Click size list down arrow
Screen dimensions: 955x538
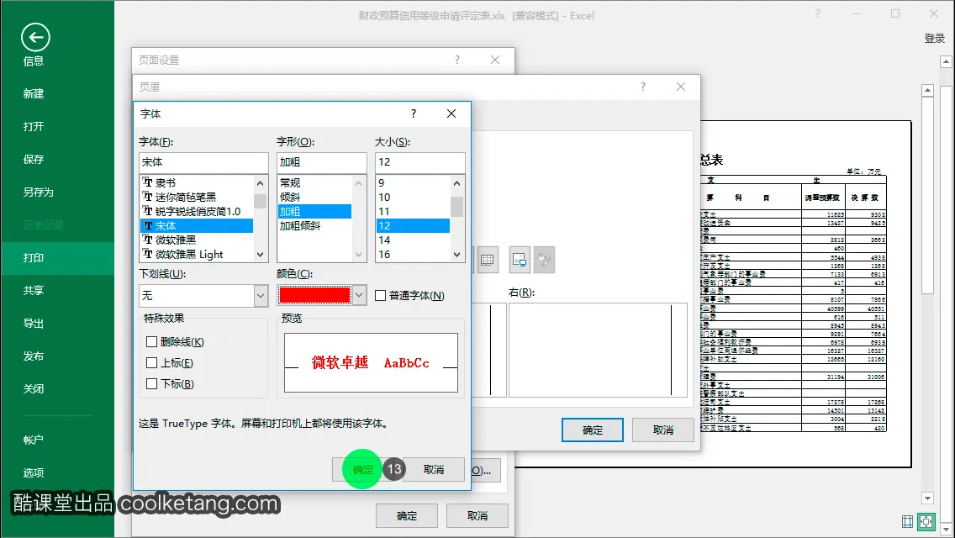456,255
